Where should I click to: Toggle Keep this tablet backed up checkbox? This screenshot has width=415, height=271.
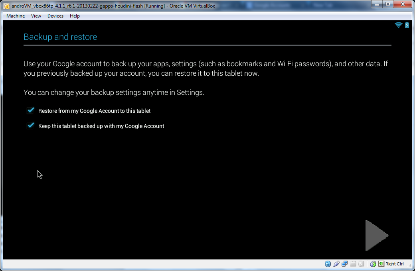tap(30, 126)
